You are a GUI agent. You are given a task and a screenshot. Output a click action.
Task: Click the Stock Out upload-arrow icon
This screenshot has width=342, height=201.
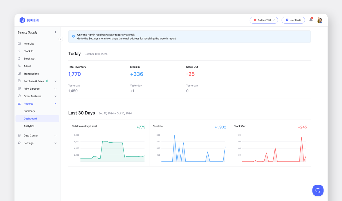click(x=19, y=58)
